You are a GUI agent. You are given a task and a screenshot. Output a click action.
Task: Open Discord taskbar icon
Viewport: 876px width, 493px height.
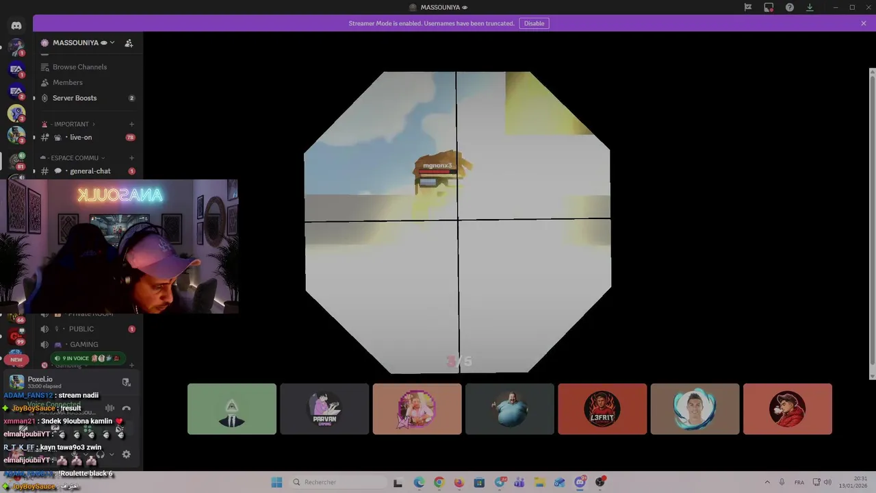(x=580, y=482)
